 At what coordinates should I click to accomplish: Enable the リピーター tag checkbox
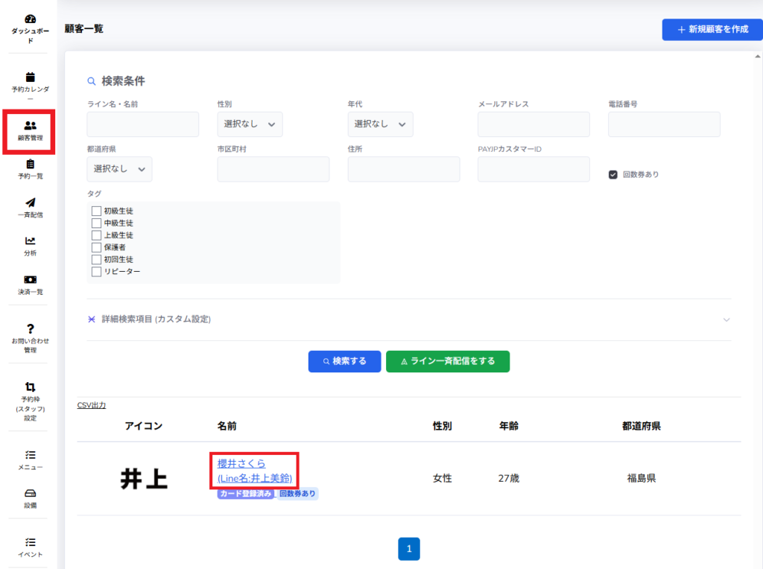point(96,271)
